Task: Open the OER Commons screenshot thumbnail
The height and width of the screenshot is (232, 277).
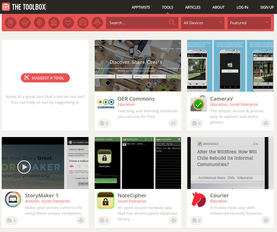Action: click(x=138, y=65)
